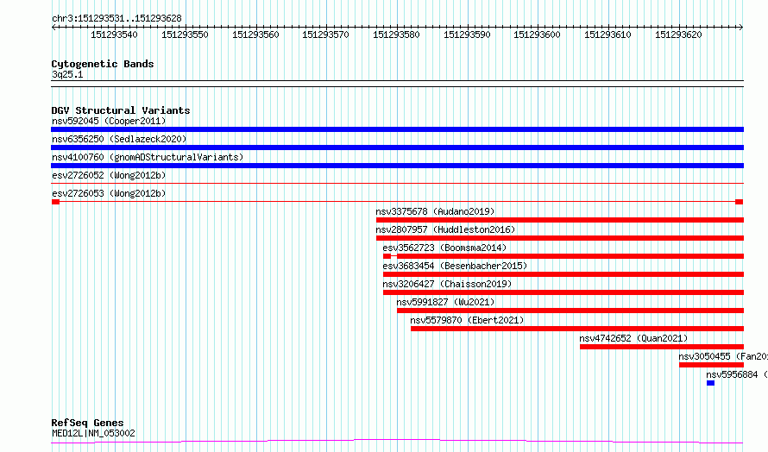
Task: Select the nsv592045 blue variant bar
Action: click(x=397, y=129)
